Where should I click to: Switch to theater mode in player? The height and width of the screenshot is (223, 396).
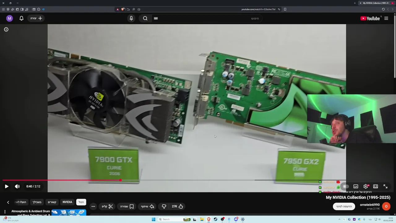pos(376,186)
